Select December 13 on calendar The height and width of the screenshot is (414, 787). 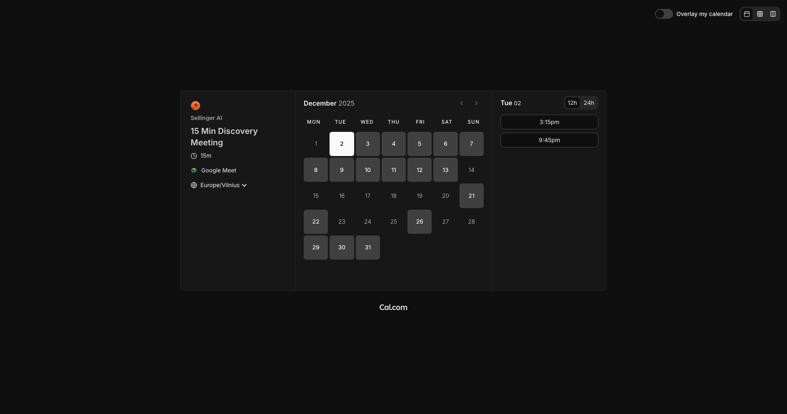(x=446, y=170)
